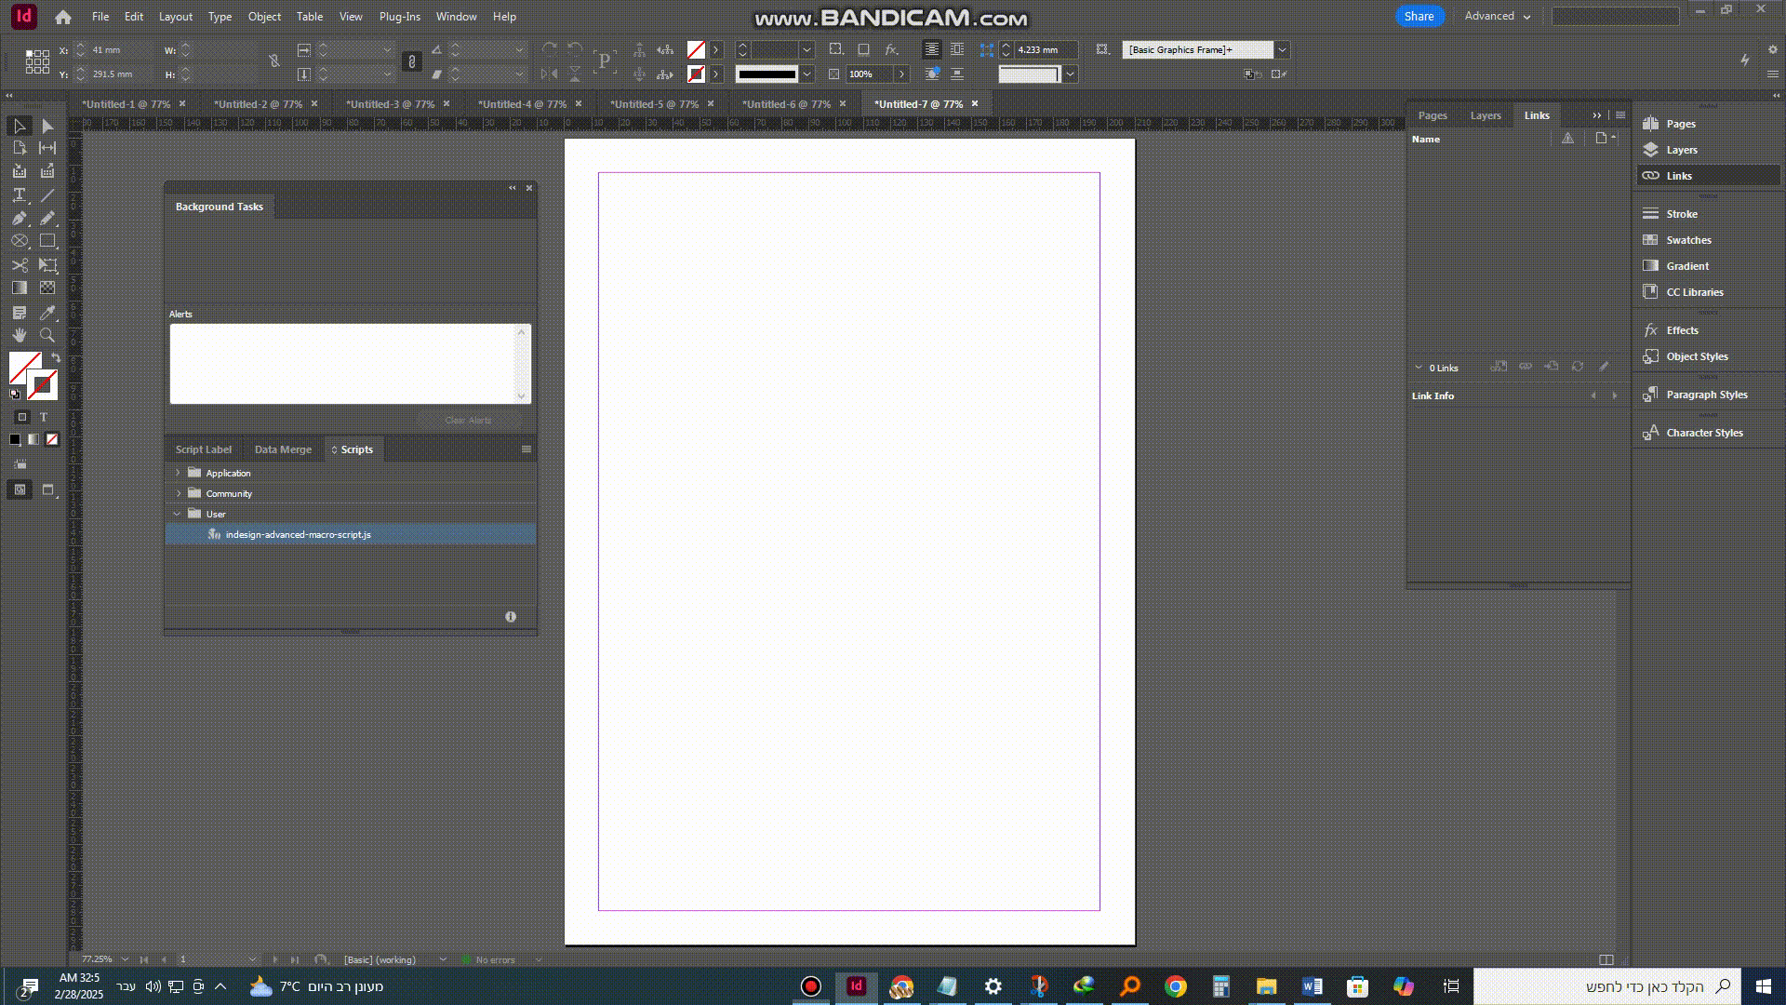
Task: Select the Type tool
Action: click(19, 195)
